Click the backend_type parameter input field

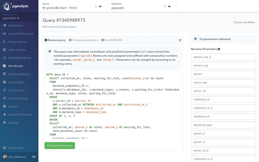point(223,125)
